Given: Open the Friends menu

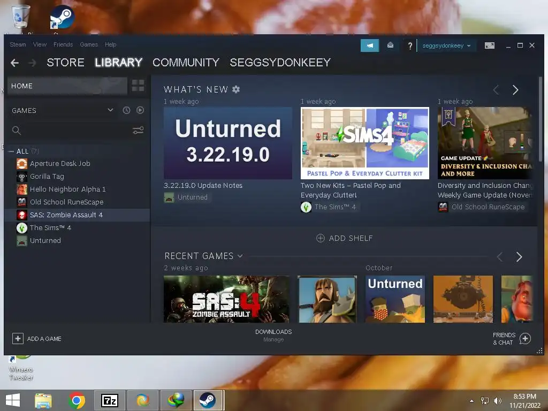Looking at the screenshot, I should coord(63,44).
